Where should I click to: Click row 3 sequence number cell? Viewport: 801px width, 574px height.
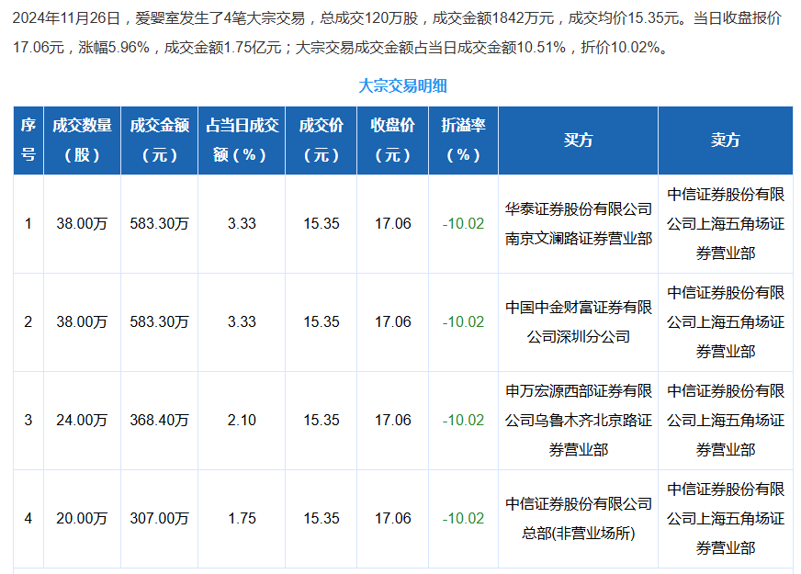(28, 421)
